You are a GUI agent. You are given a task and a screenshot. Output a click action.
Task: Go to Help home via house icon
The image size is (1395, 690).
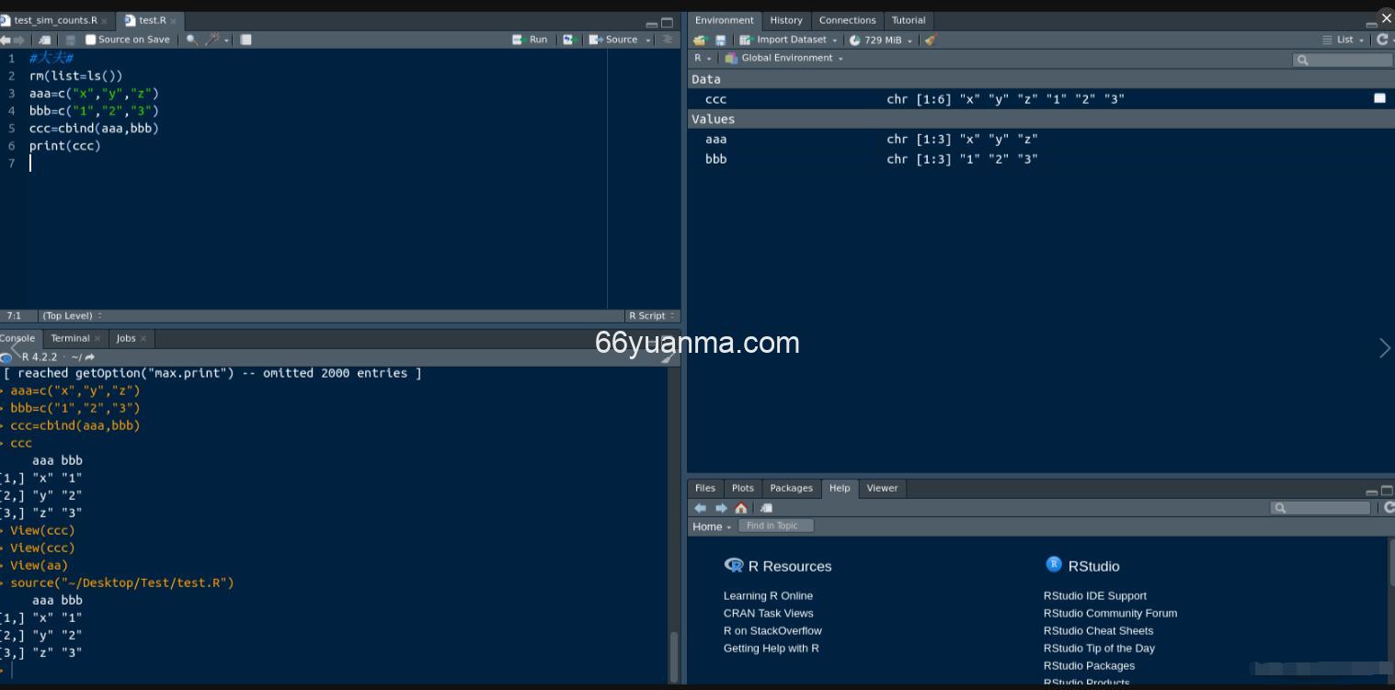tap(741, 508)
